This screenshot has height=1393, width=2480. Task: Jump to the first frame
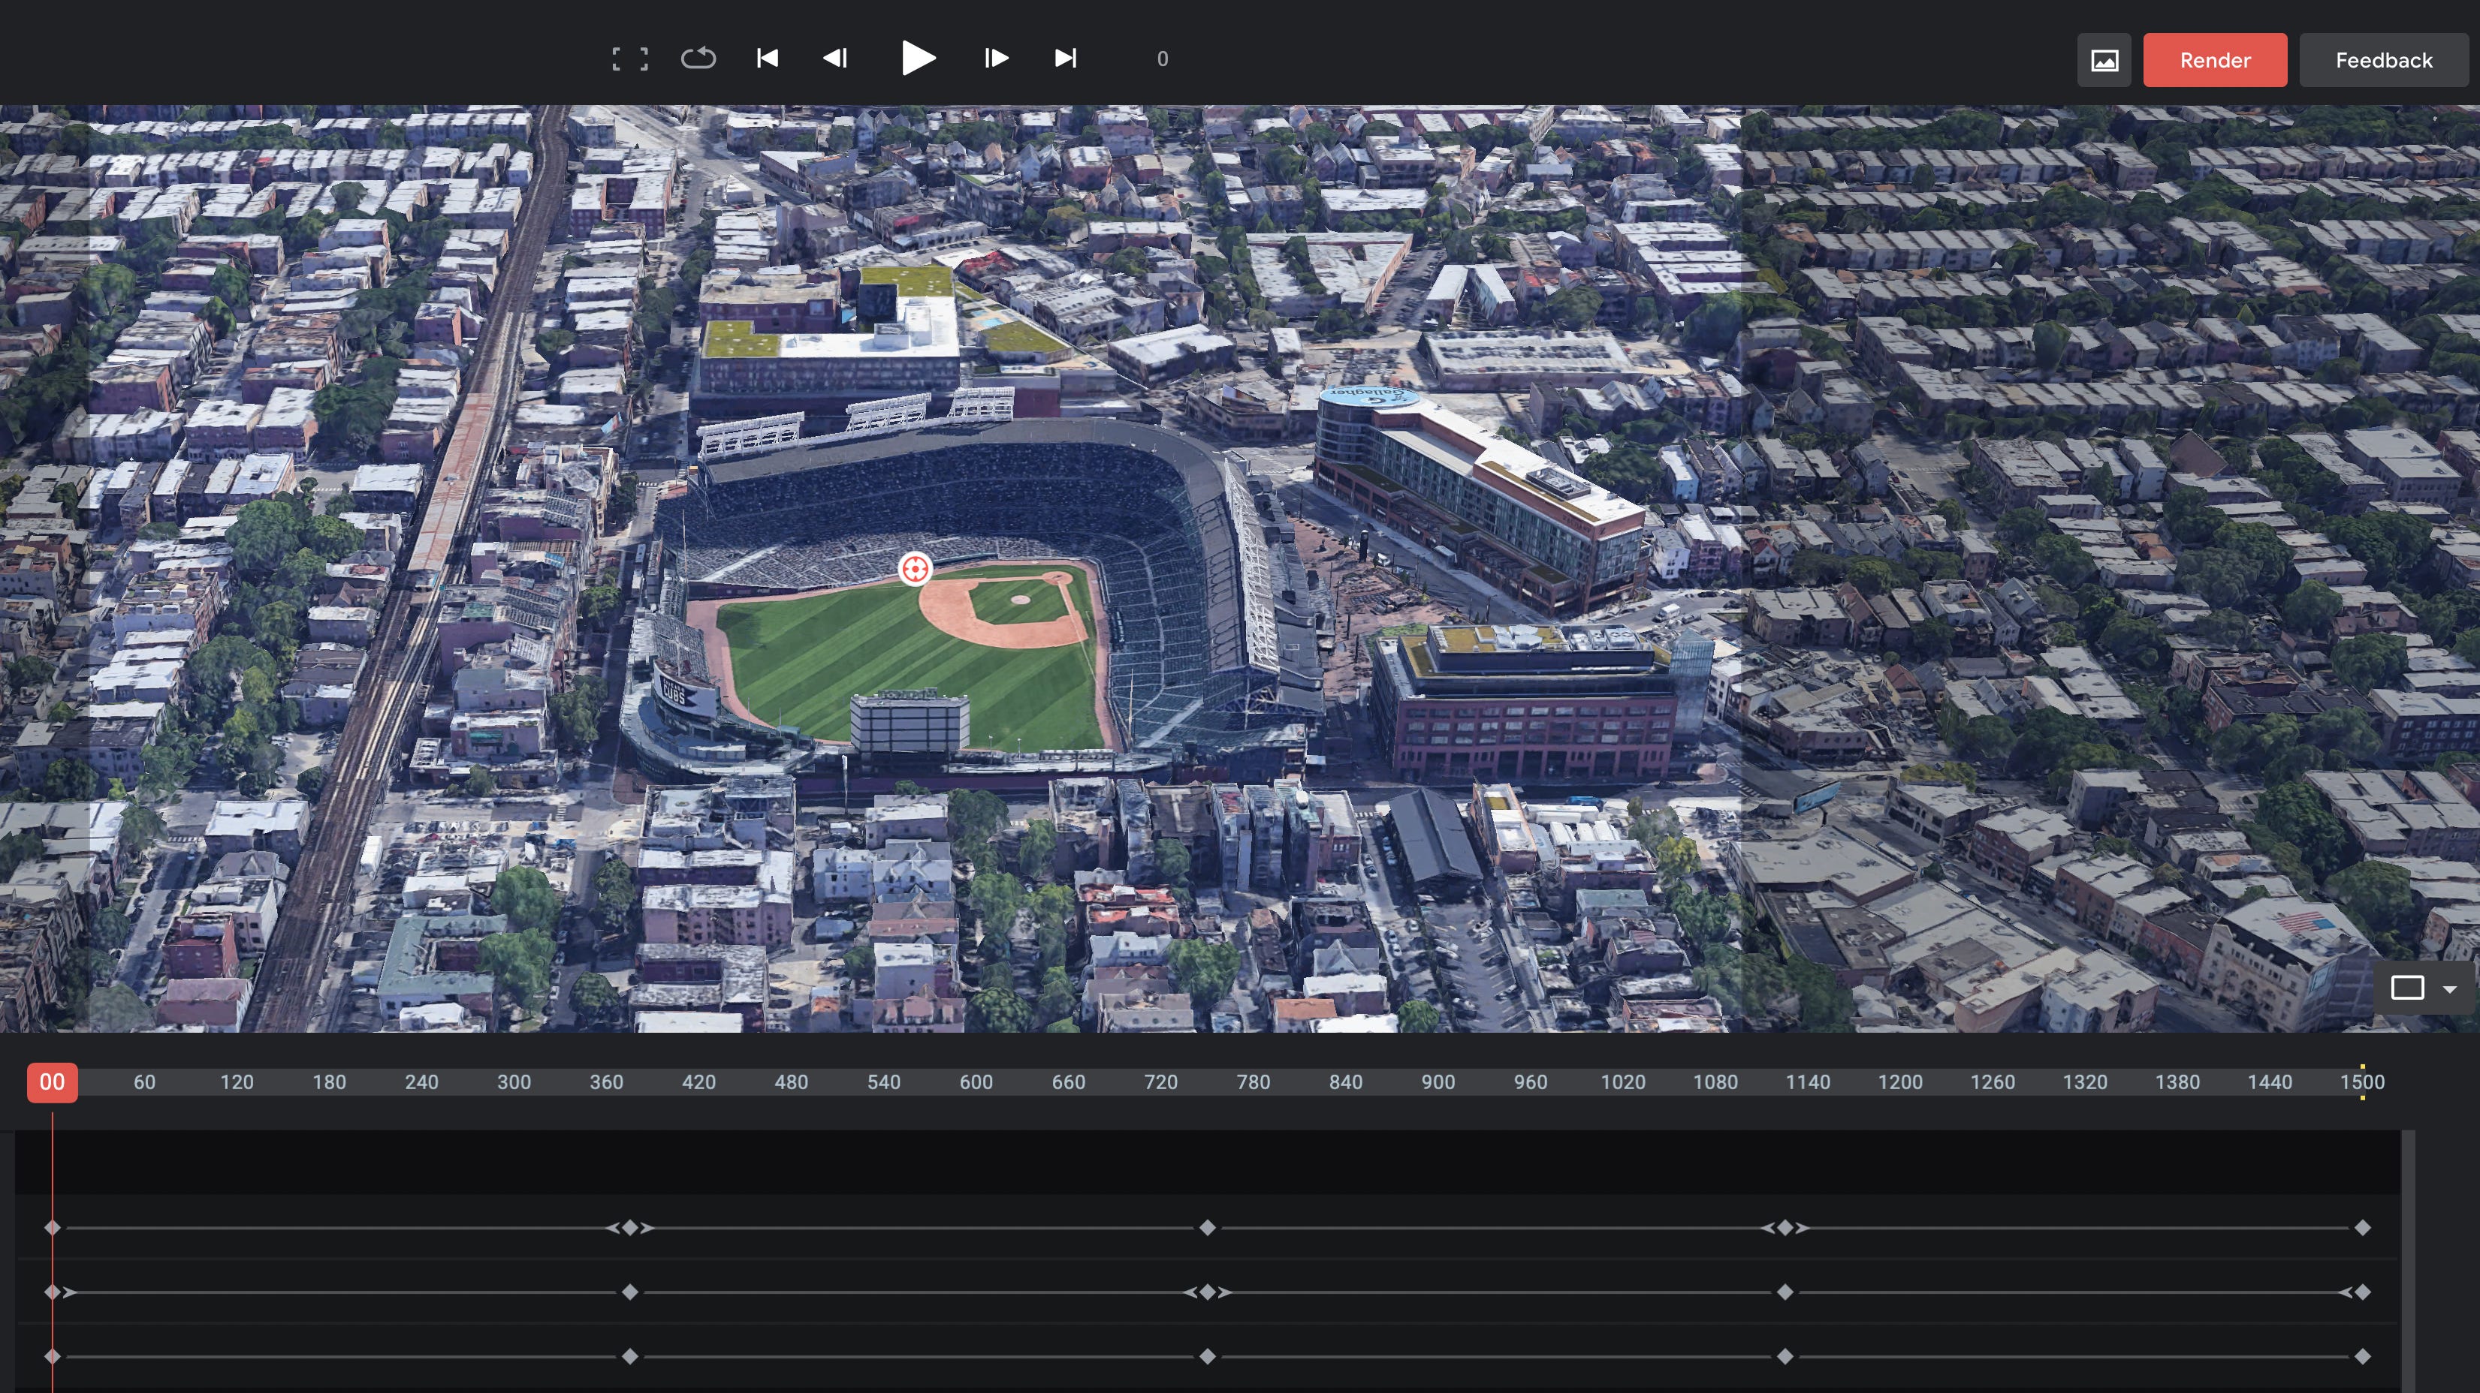pyautogui.click(x=766, y=59)
